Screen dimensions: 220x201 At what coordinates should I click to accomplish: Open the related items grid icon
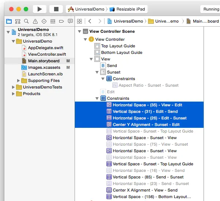click(x=79, y=21)
